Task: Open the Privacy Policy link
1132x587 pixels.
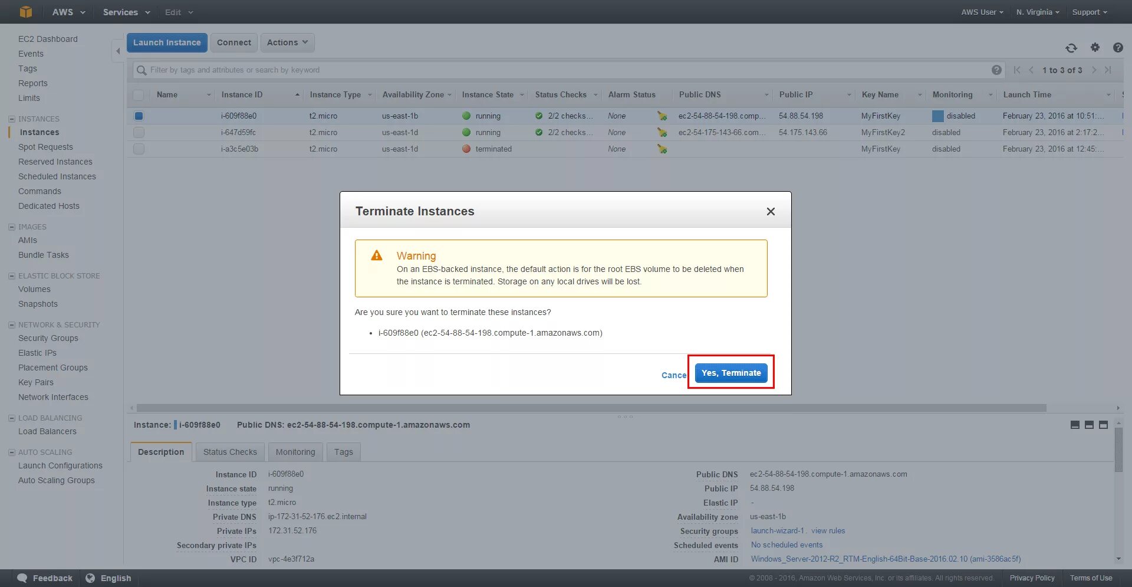Action: click(1032, 578)
